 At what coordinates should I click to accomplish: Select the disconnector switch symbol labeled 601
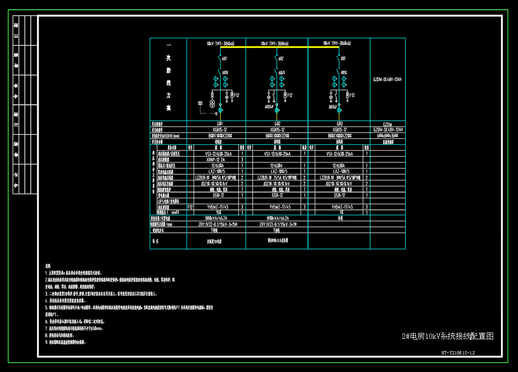(x=220, y=59)
